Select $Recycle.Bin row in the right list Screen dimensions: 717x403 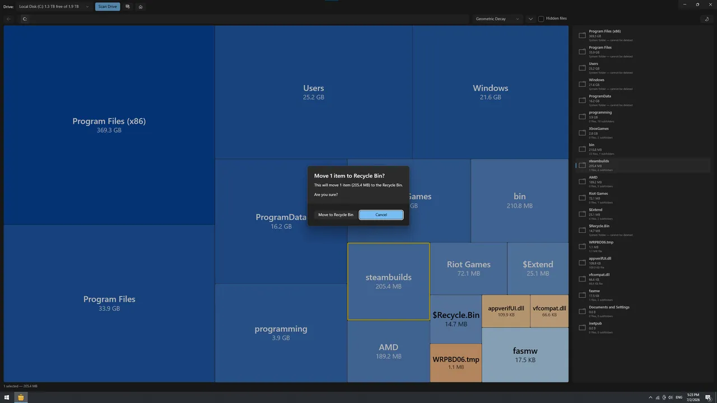tap(643, 230)
